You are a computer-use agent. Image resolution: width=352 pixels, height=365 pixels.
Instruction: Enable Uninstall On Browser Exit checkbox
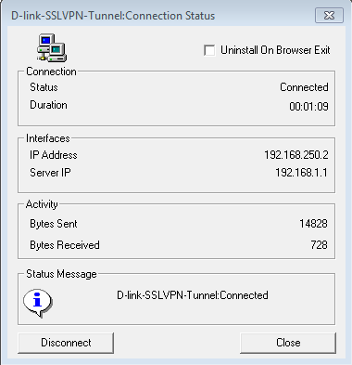(x=209, y=50)
